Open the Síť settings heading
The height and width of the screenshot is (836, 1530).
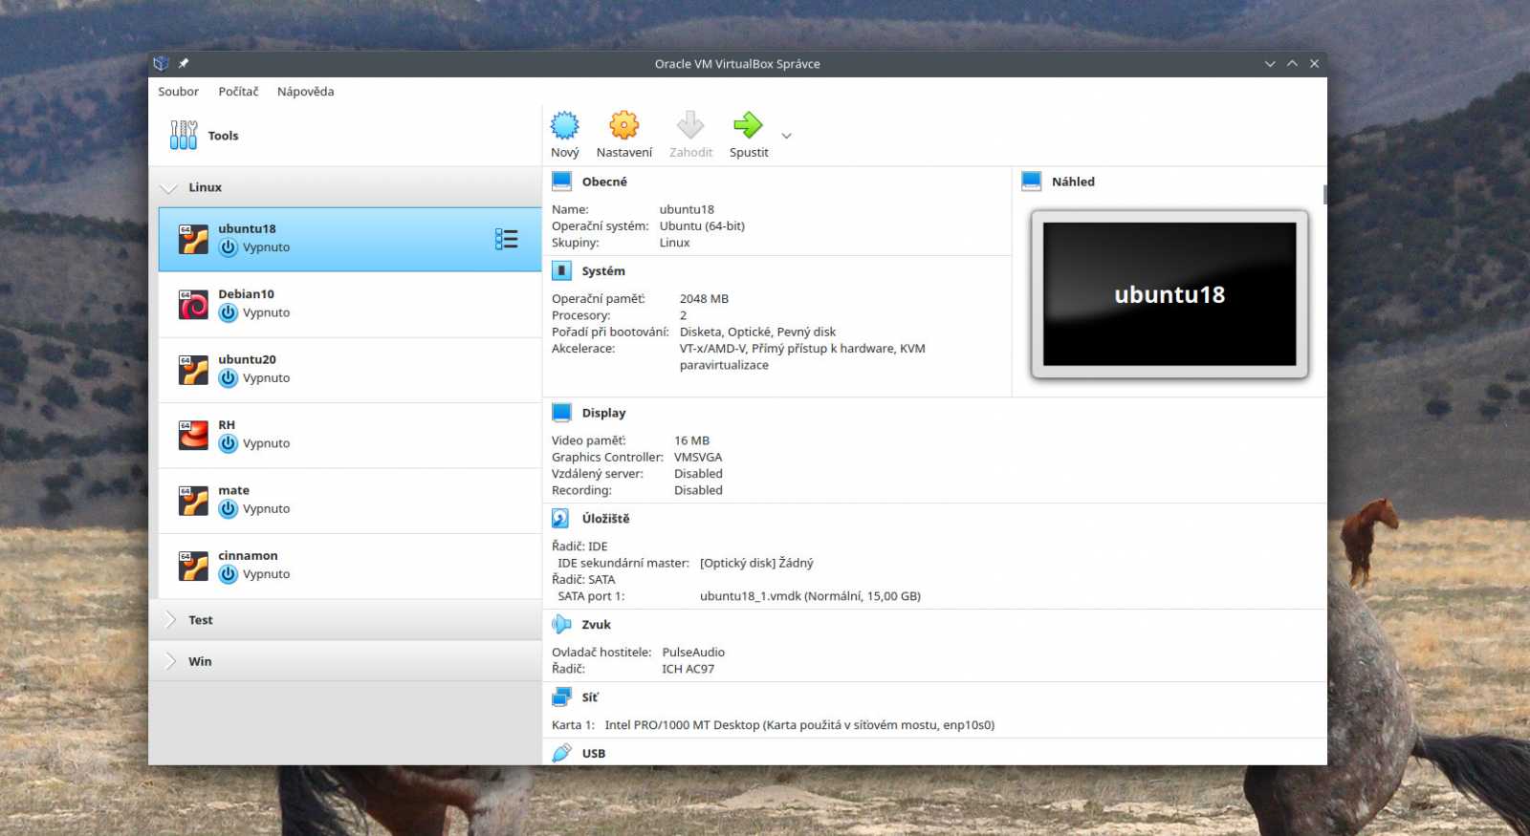pyautogui.click(x=590, y=697)
